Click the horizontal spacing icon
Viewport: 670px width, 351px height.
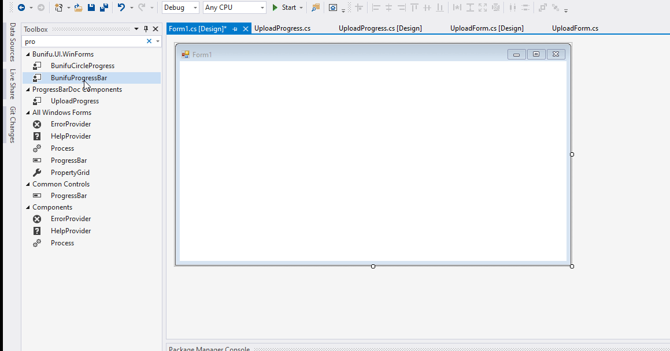coord(513,8)
